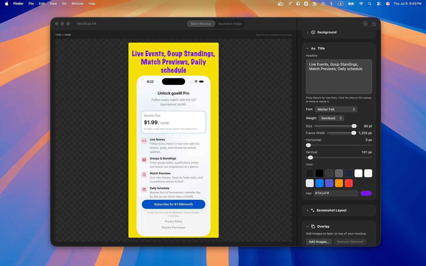This screenshot has height=266, width=426.
Task: Click the Monthly Plan card in mockup
Action: click(174, 122)
